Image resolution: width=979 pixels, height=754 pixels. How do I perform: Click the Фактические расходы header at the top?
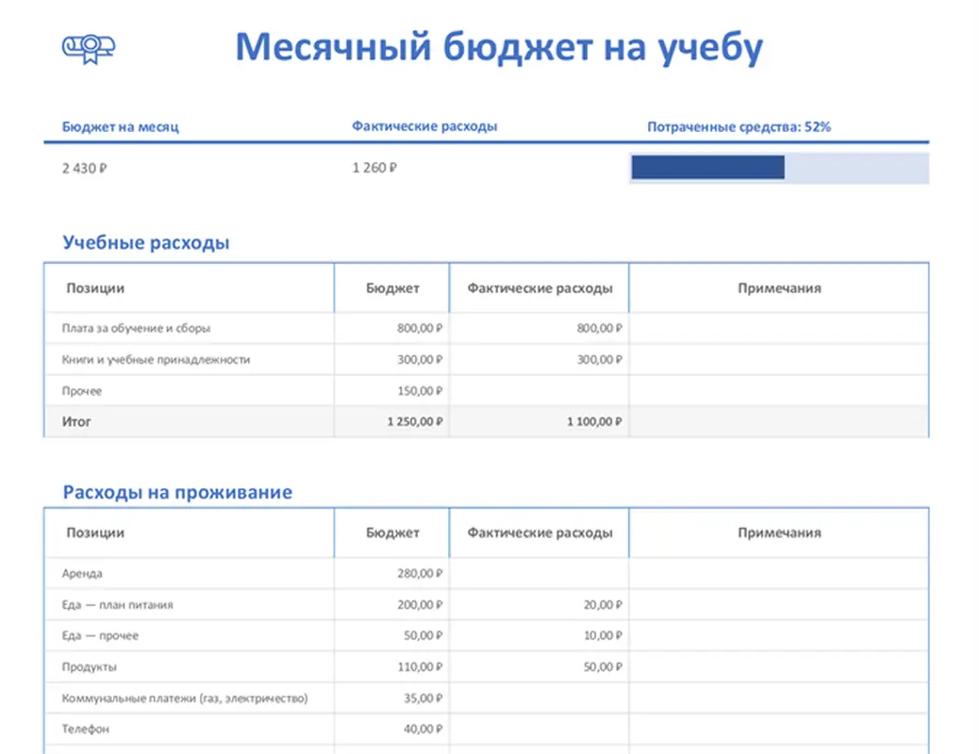[x=425, y=124]
